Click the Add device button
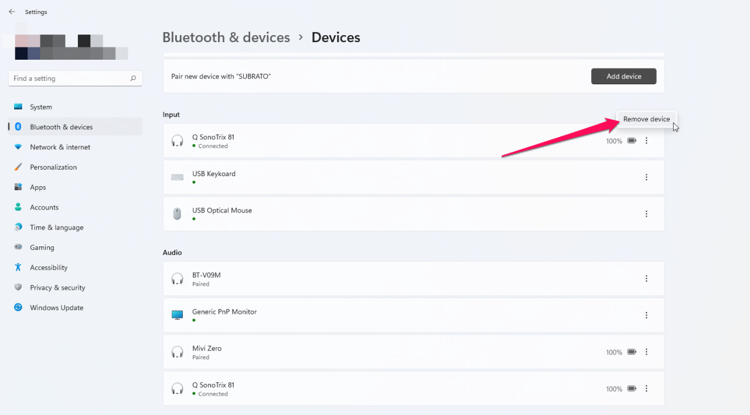This screenshot has height=415, width=750. click(623, 76)
